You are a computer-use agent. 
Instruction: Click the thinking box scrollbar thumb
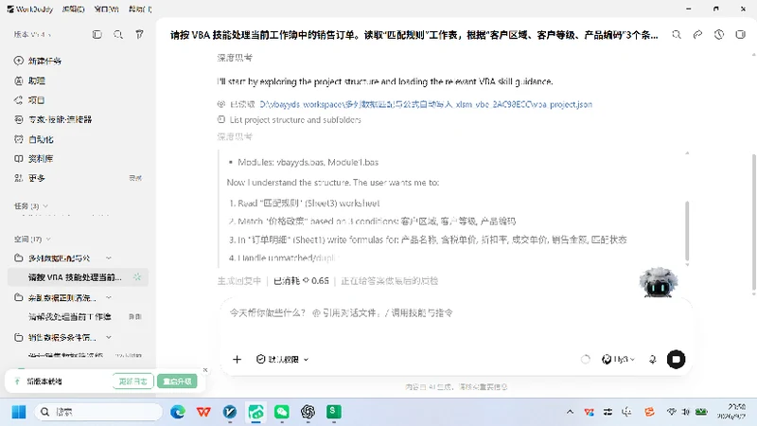(687, 231)
